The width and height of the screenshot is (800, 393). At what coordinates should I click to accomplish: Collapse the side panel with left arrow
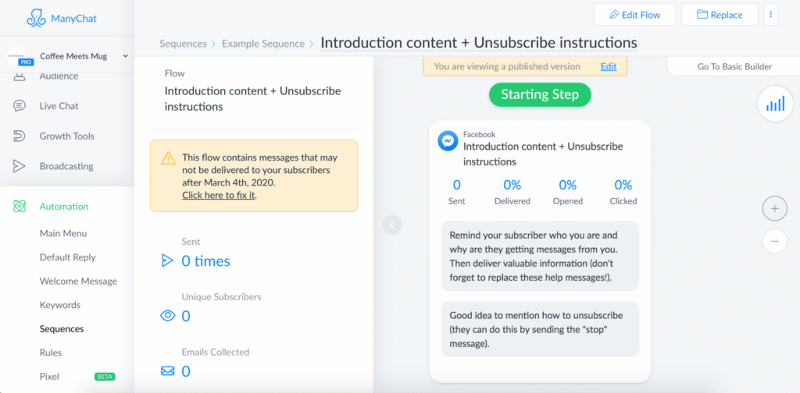tap(392, 225)
